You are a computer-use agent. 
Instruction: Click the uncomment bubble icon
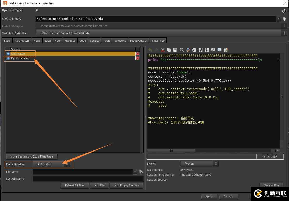click(219, 50)
